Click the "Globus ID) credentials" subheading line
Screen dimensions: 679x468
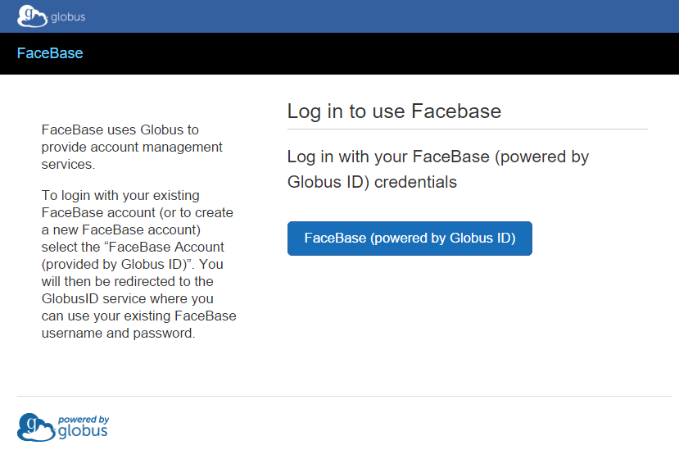(x=372, y=182)
